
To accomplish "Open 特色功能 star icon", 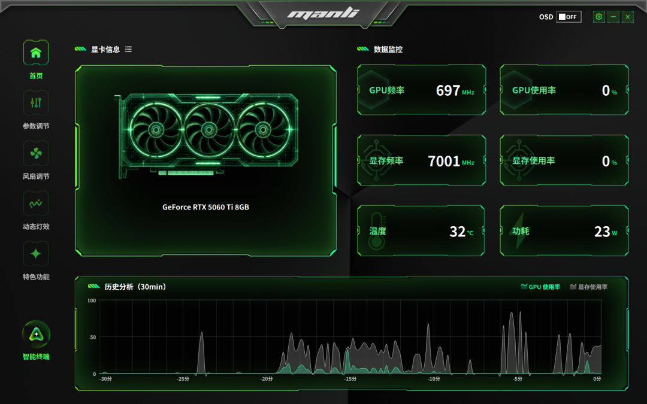I will point(36,254).
